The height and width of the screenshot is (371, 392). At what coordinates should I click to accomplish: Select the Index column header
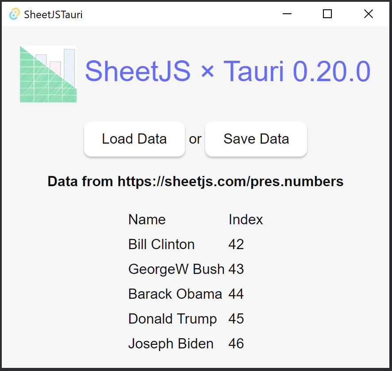coord(246,219)
